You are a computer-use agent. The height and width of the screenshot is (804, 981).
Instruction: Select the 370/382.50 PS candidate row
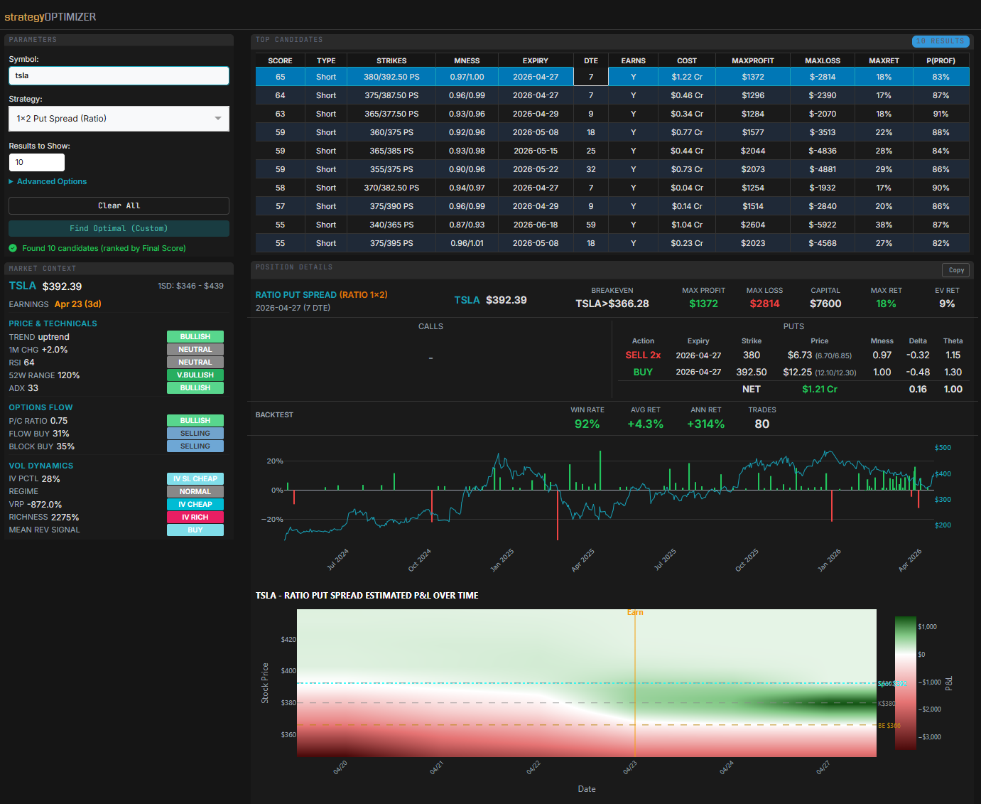coord(612,188)
